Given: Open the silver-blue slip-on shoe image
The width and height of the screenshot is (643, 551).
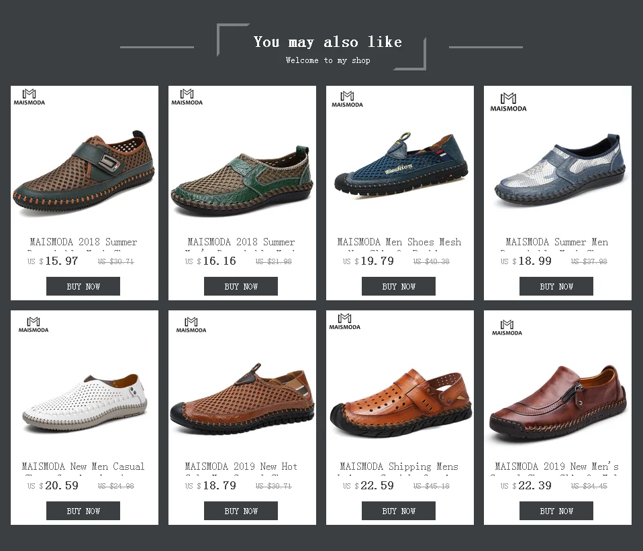Looking at the screenshot, I should 560,169.
